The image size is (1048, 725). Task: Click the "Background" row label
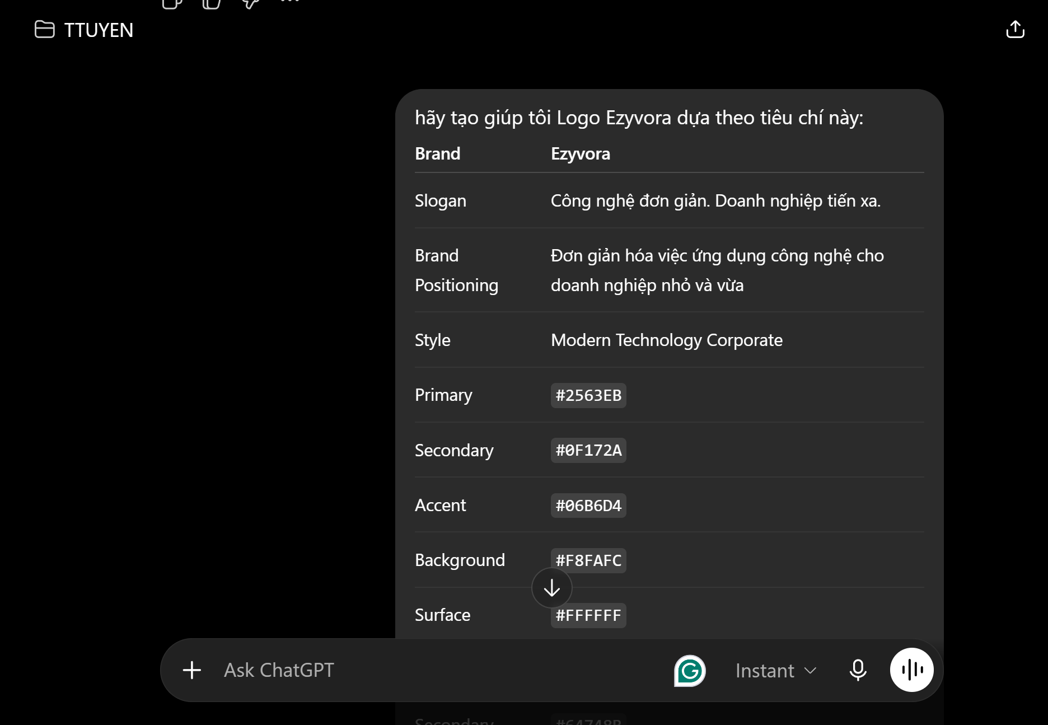point(460,560)
